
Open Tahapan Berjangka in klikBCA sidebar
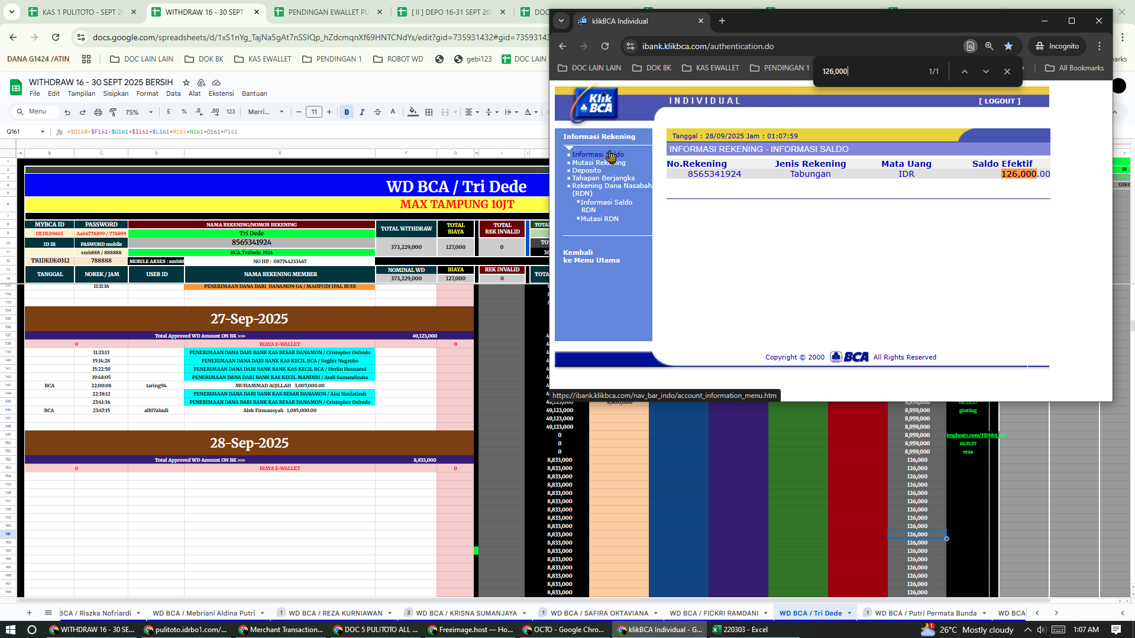coord(603,178)
